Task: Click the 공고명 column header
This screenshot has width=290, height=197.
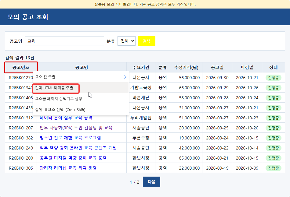Action: [x=82, y=68]
